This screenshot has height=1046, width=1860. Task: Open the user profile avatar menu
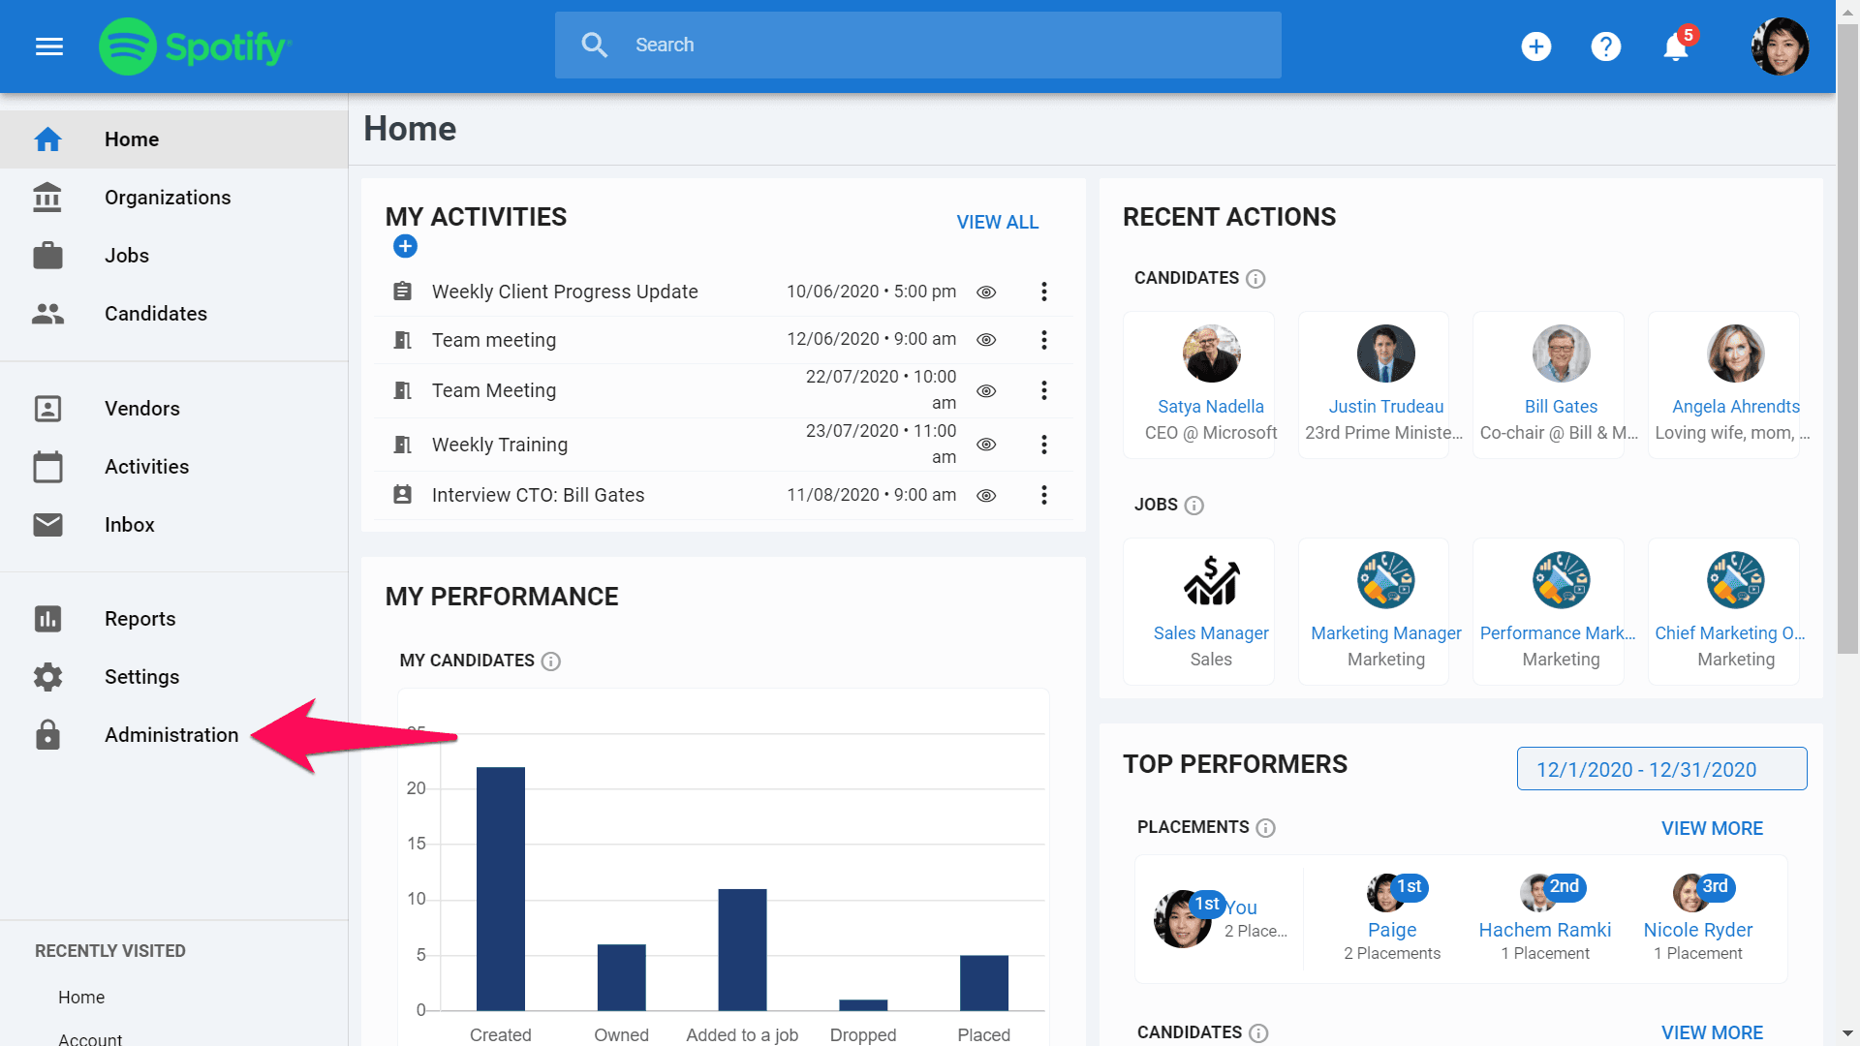1781,46
